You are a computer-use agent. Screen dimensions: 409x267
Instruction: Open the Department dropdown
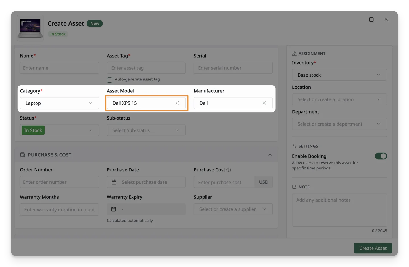click(x=339, y=124)
